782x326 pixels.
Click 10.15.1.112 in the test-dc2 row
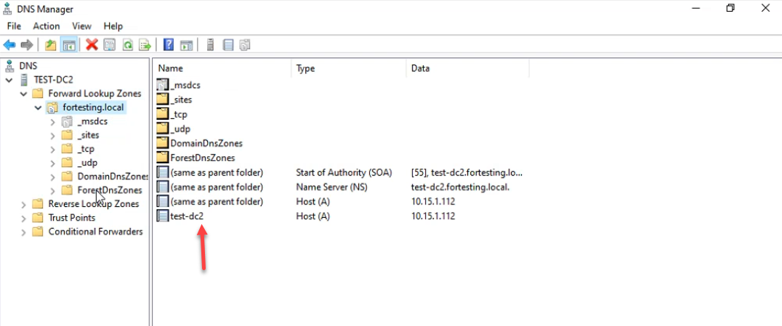coord(433,216)
